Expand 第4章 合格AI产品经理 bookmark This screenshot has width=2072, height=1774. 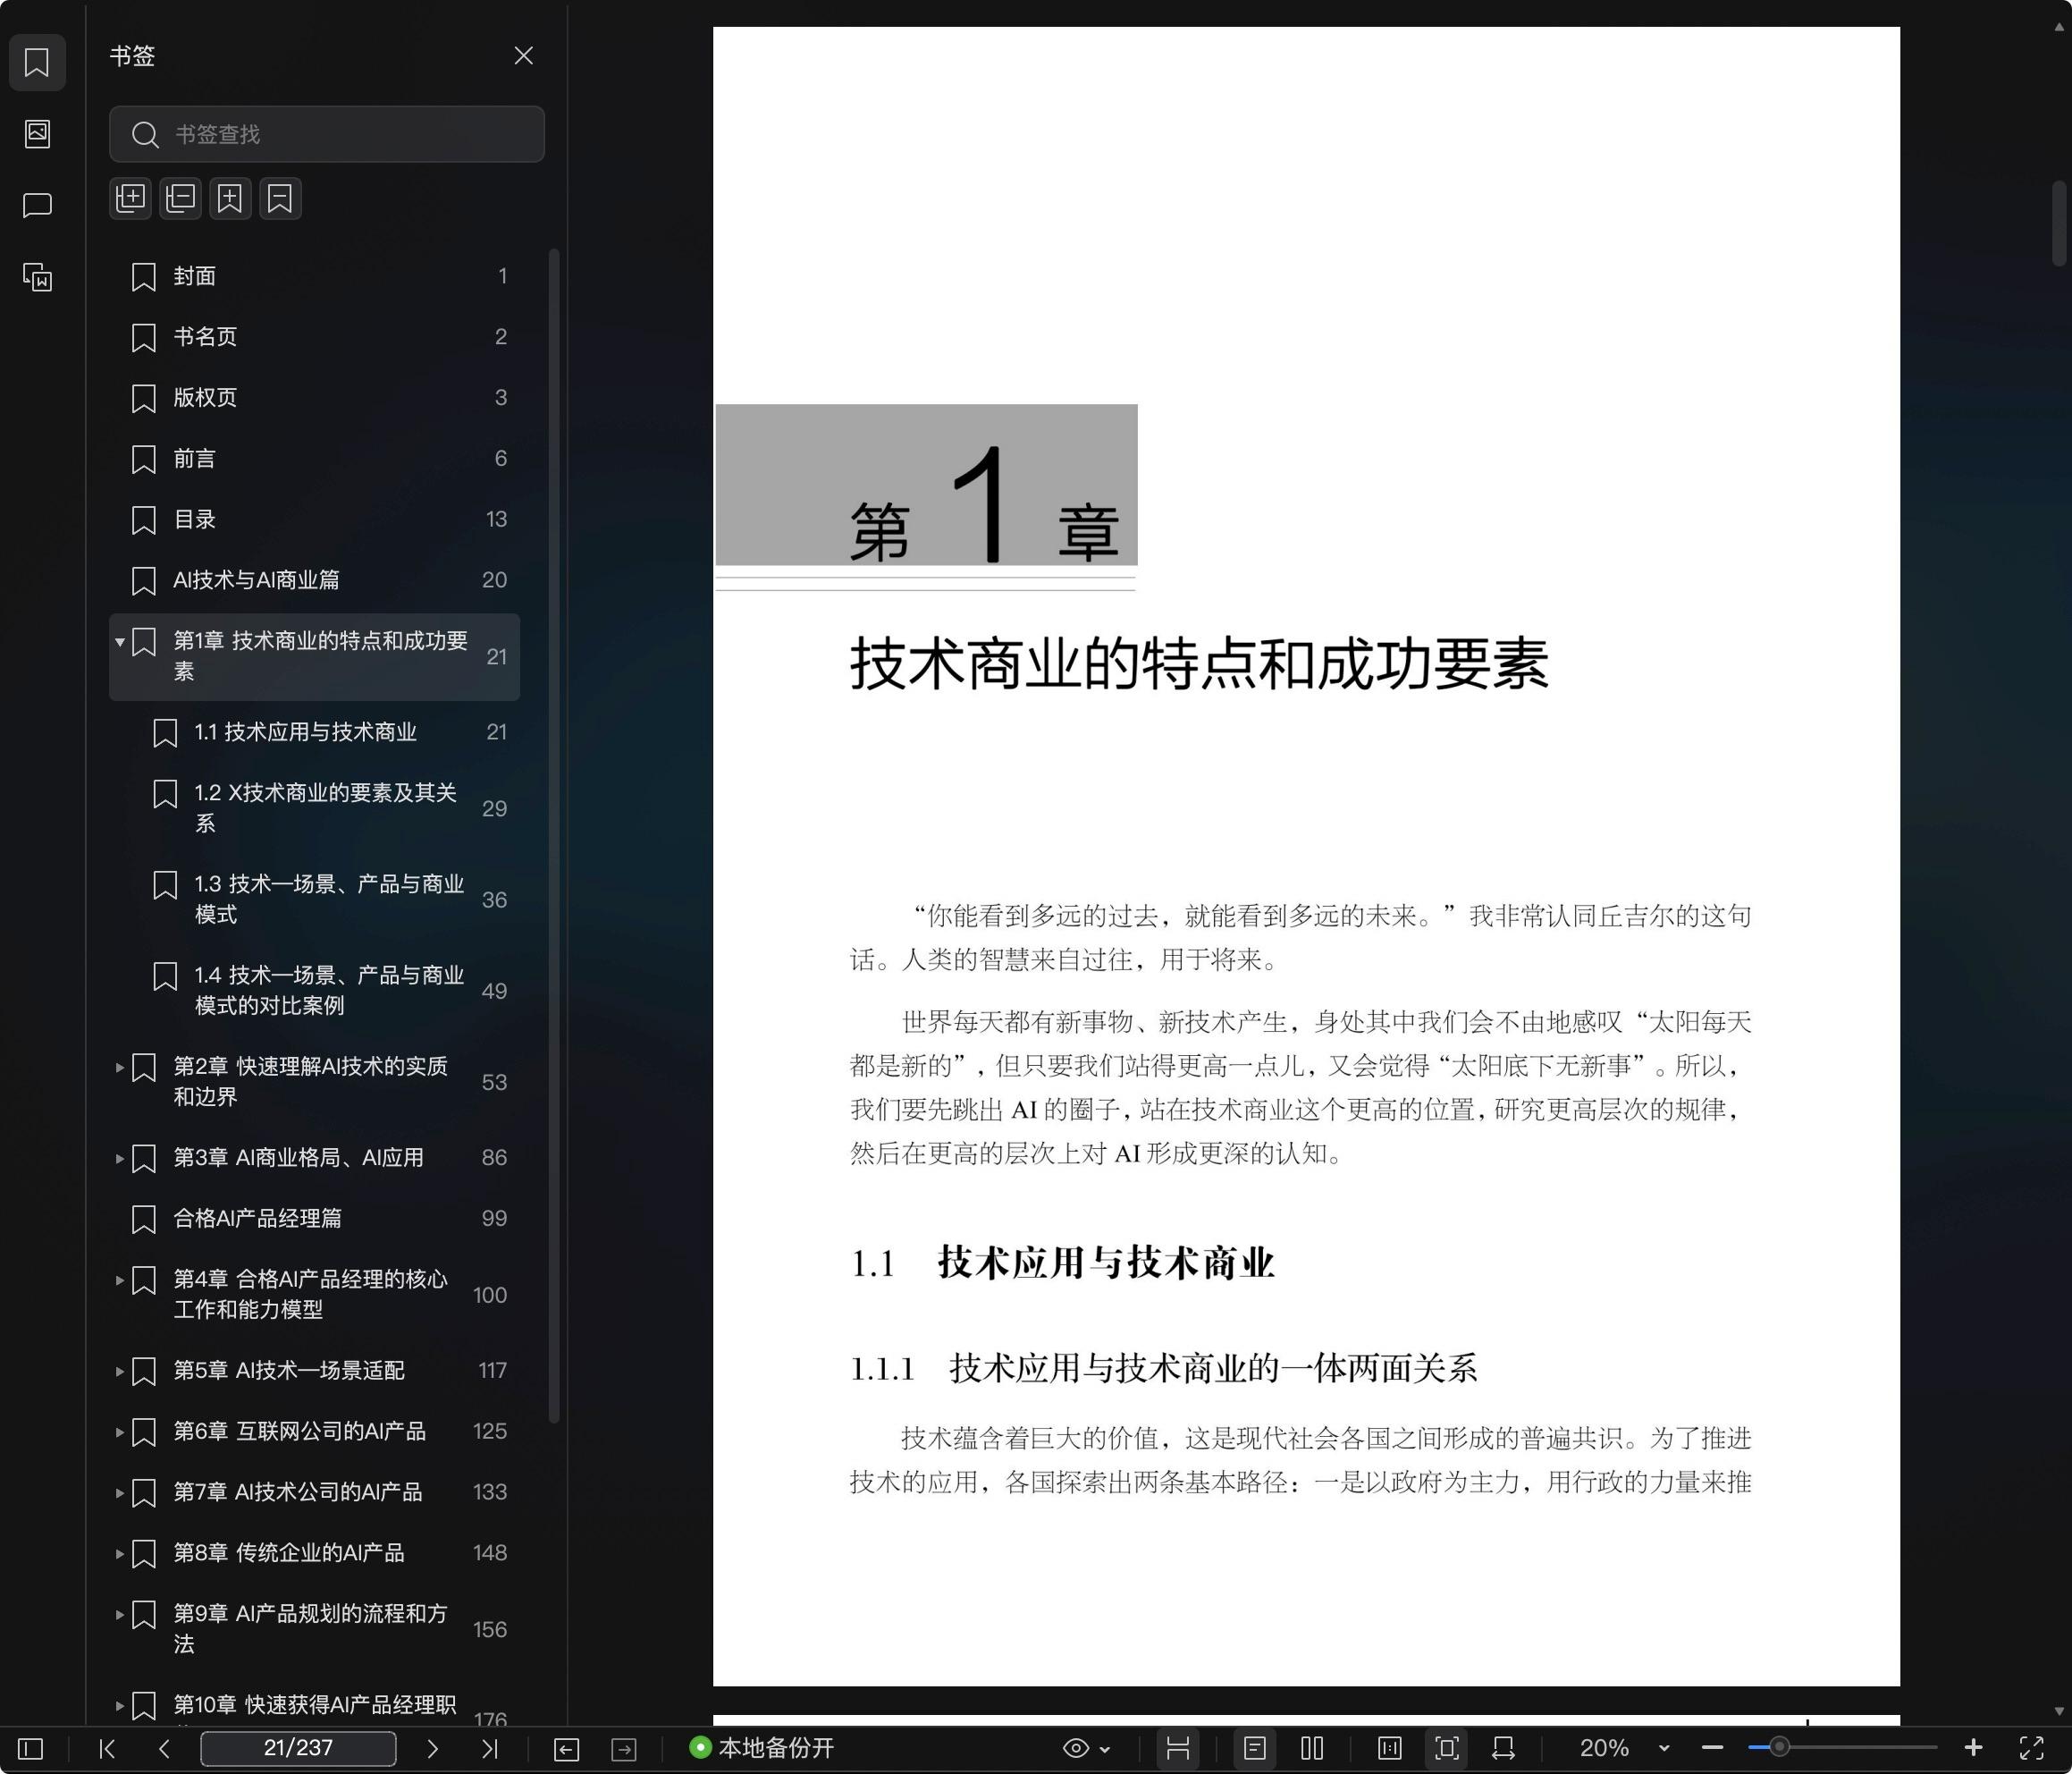pyautogui.click(x=120, y=1280)
